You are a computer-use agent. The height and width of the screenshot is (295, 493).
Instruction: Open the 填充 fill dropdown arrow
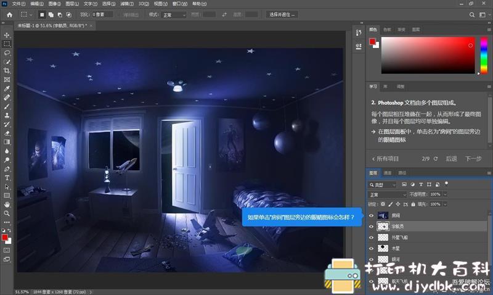tap(445, 204)
